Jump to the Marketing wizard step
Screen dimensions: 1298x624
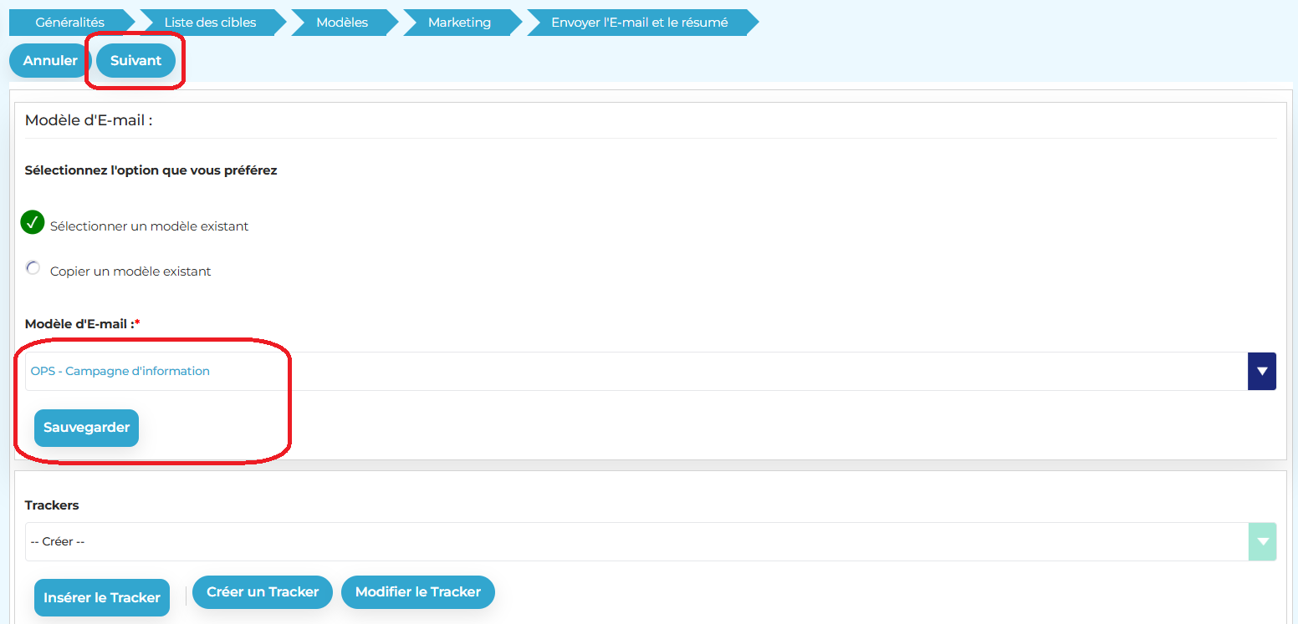tap(459, 23)
